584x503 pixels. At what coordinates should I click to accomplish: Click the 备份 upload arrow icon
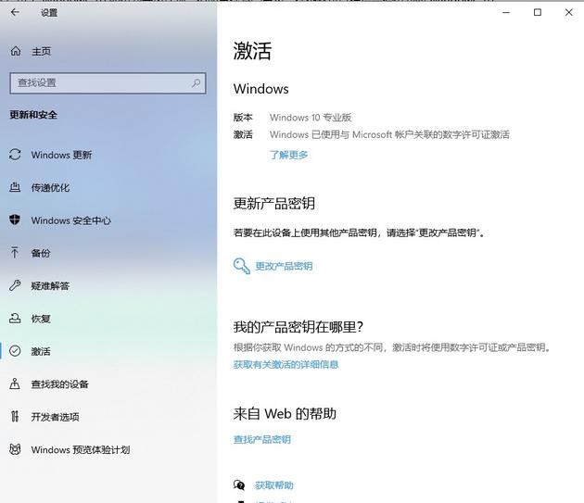point(15,253)
